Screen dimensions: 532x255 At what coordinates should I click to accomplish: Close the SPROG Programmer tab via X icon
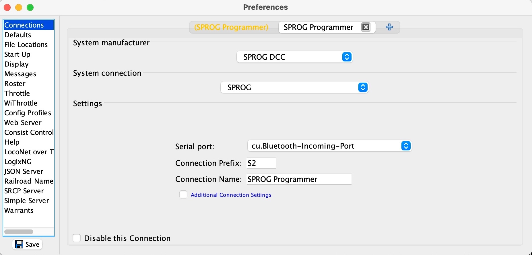pyautogui.click(x=366, y=27)
